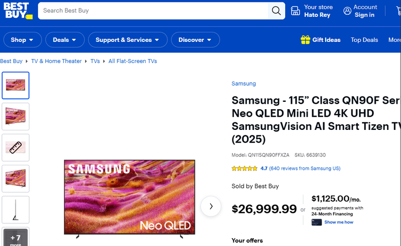The width and height of the screenshot is (401, 246).
Task: Click the Show me how link
Action: pos(338,222)
